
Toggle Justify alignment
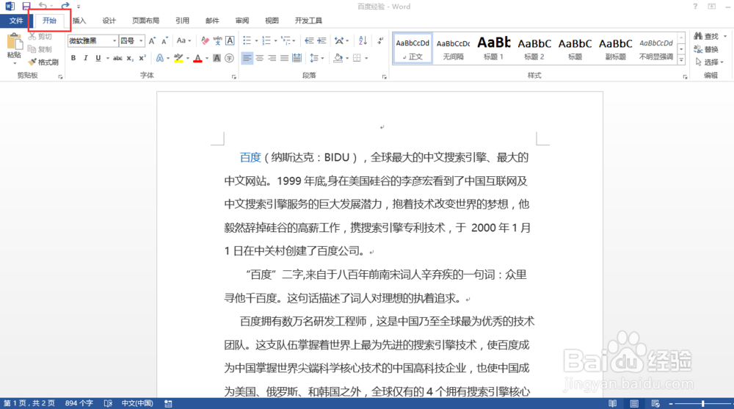pos(284,58)
